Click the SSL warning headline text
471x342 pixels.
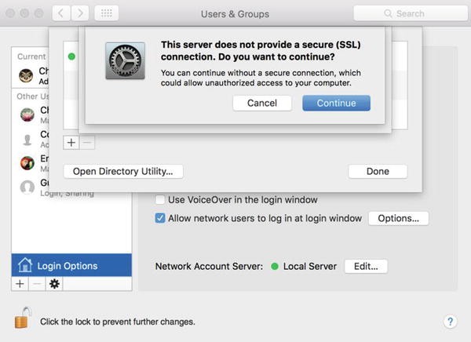(x=261, y=50)
